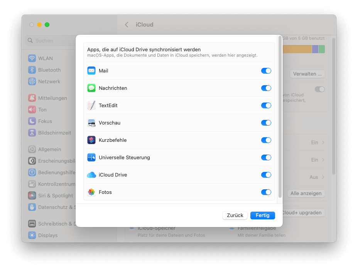Open Netzwerk via its globe icon
The width and height of the screenshot is (358, 271).
(32, 81)
